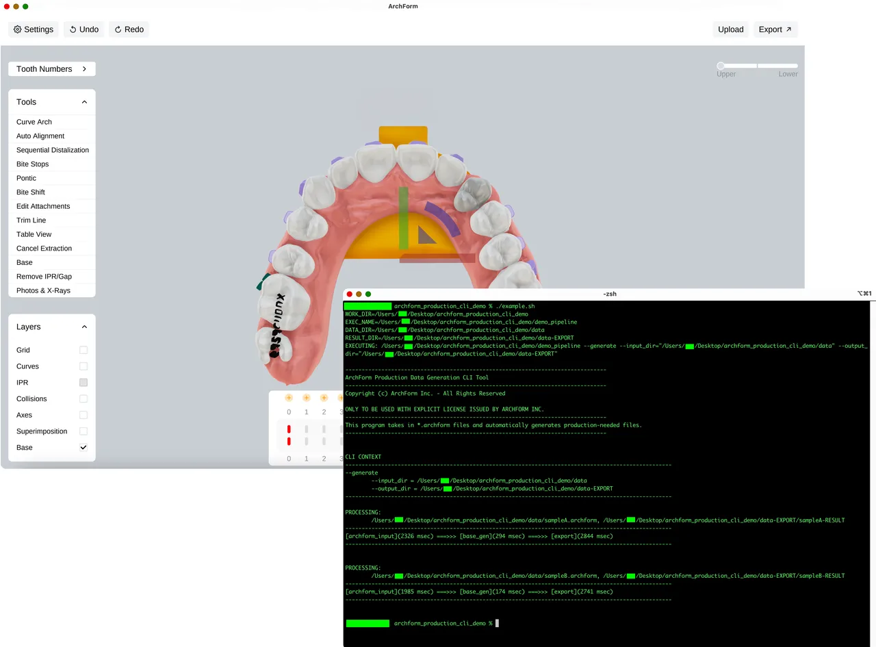Click the Upper label by the slider
Viewport: 876px width, 647px height.
726,74
